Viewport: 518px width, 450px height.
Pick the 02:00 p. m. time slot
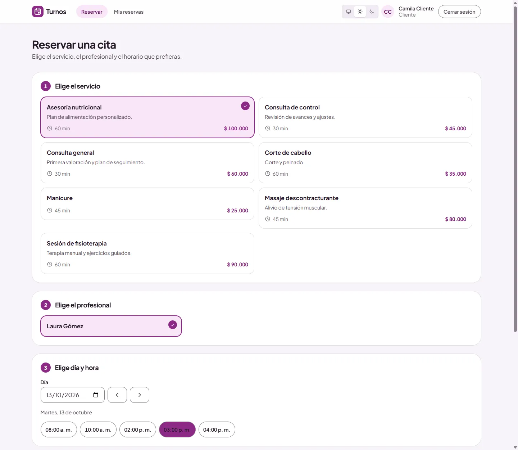click(x=138, y=429)
